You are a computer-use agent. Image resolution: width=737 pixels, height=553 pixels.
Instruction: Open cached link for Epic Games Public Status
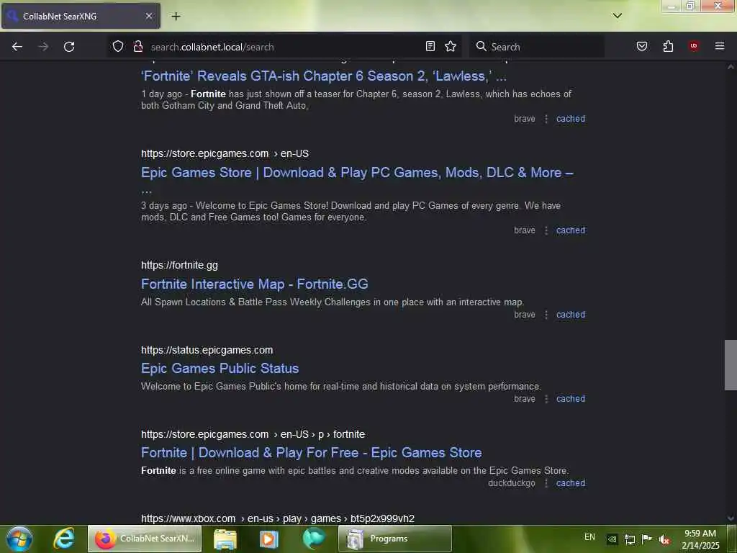[571, 398]
